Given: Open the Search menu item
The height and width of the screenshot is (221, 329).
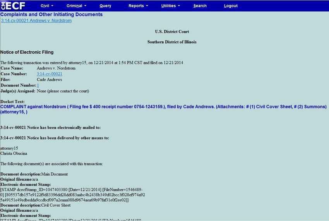Looking at the screenshot, I should [200, 6].
